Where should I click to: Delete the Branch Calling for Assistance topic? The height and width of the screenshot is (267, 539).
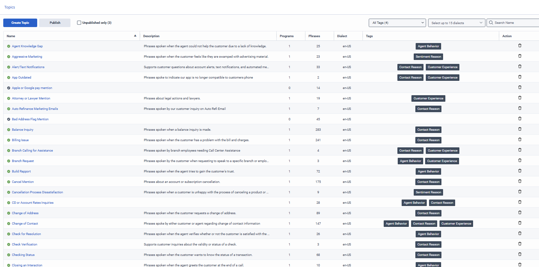pyautogui.click(x=520, y=150)
